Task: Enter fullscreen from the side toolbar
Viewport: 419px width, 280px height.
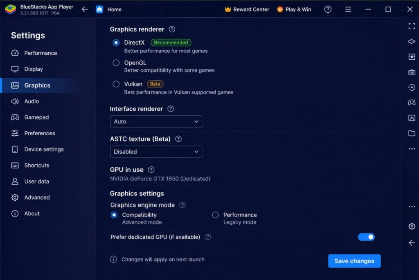Action: (412, 26)
